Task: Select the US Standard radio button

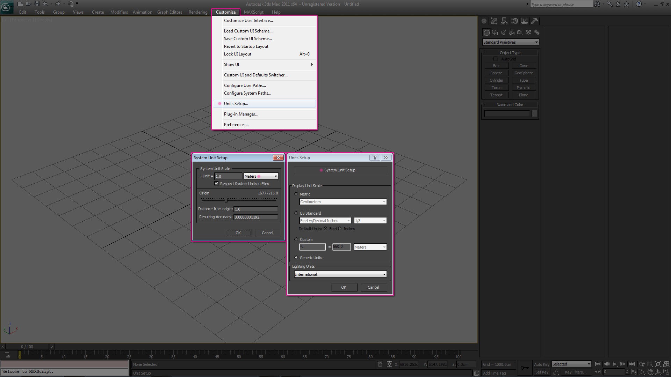Action: coord(296,213)
